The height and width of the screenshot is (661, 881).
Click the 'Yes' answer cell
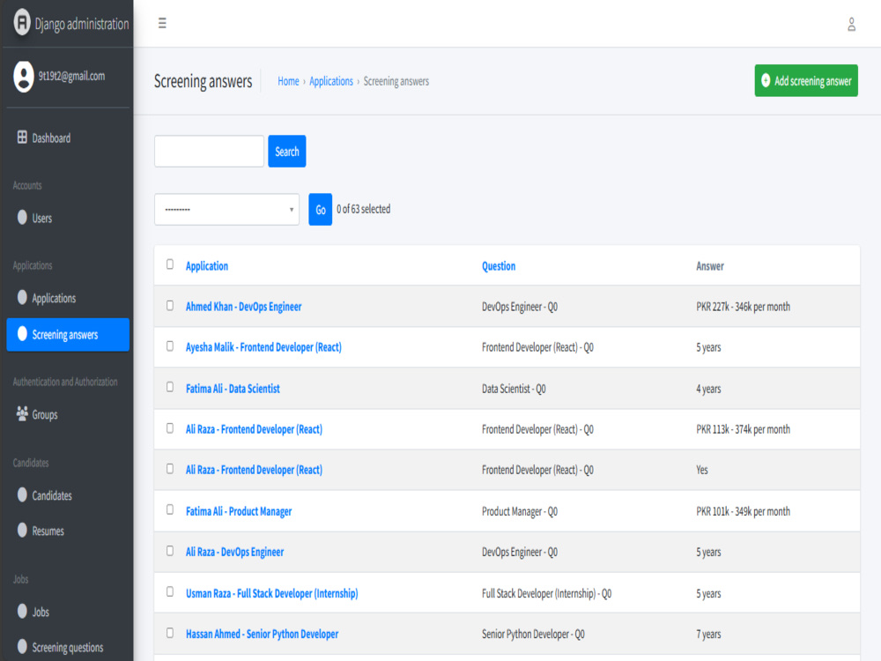pos(702,470)
